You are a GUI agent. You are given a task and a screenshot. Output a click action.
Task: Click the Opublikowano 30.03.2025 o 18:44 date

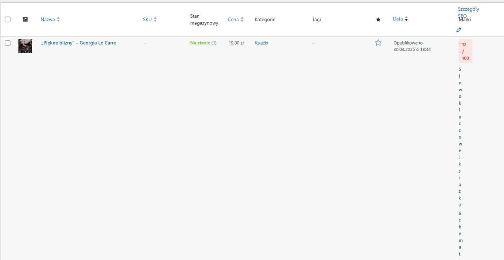click(x=412, y=46)
